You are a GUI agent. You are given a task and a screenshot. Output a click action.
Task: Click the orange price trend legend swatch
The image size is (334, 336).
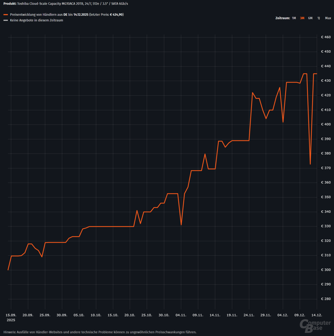6,15
